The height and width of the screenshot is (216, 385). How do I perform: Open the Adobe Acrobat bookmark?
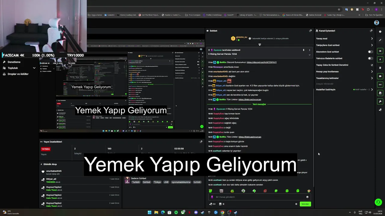point(313,15)
